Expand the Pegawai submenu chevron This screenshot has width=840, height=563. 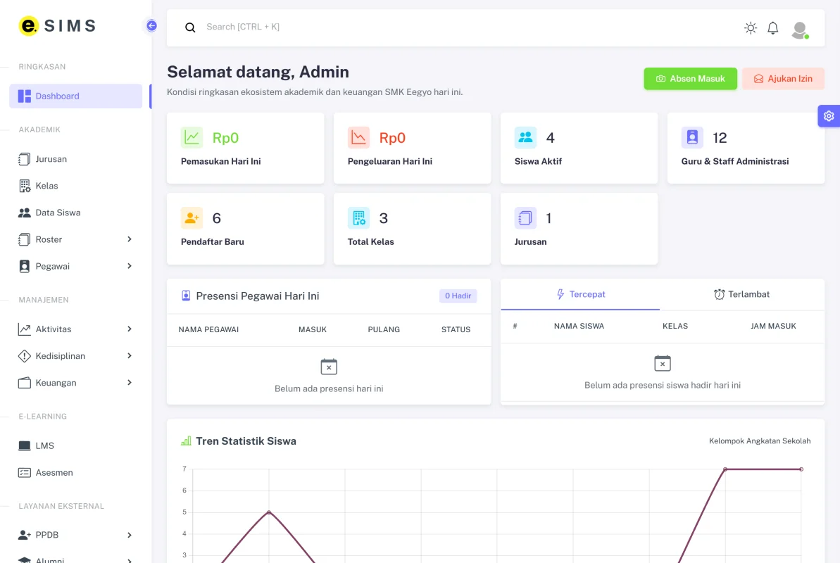(129, 266)
